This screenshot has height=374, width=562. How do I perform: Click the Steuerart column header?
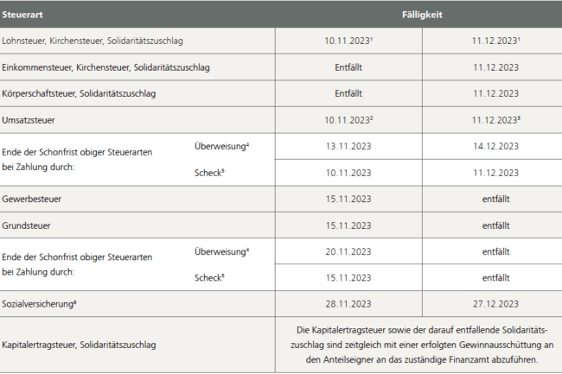coord(22,15)
